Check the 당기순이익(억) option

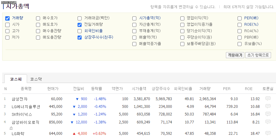(182, 31)
